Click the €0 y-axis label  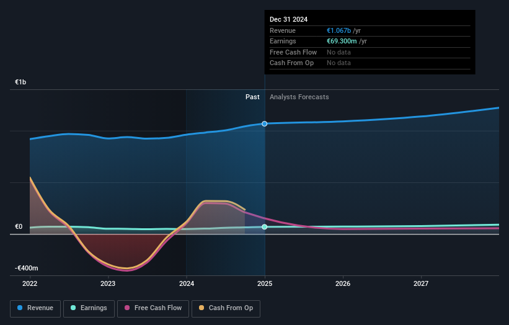(19, 226)
